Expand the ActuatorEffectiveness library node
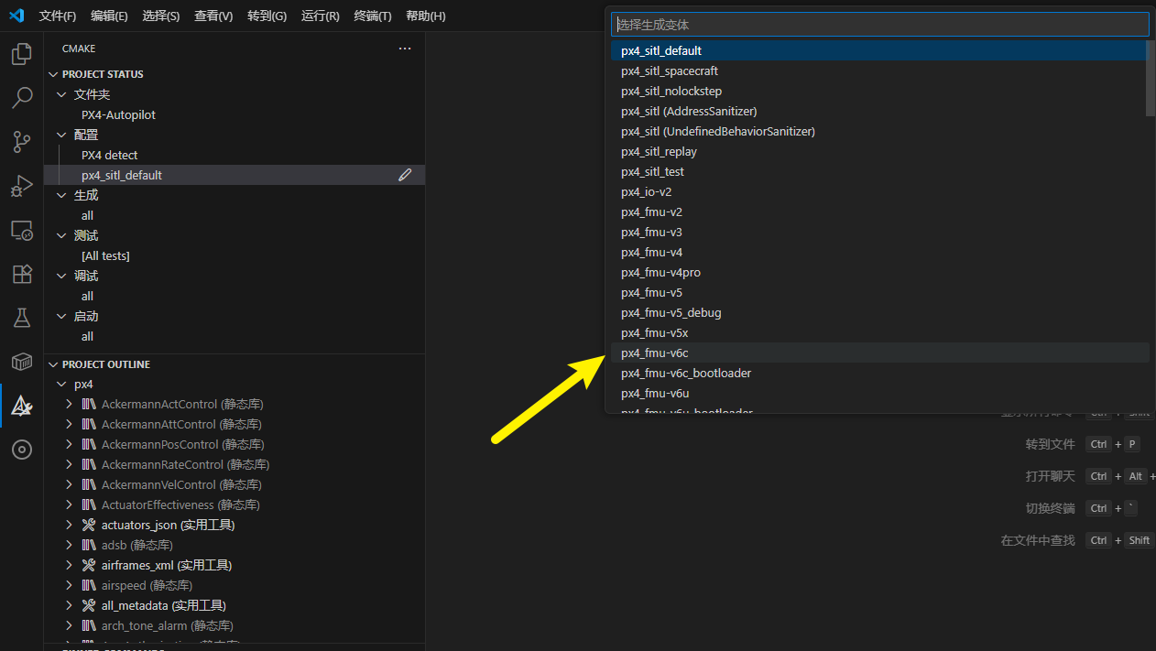The width and height of the screenshot is (1156, 651). tap(70, 505)
